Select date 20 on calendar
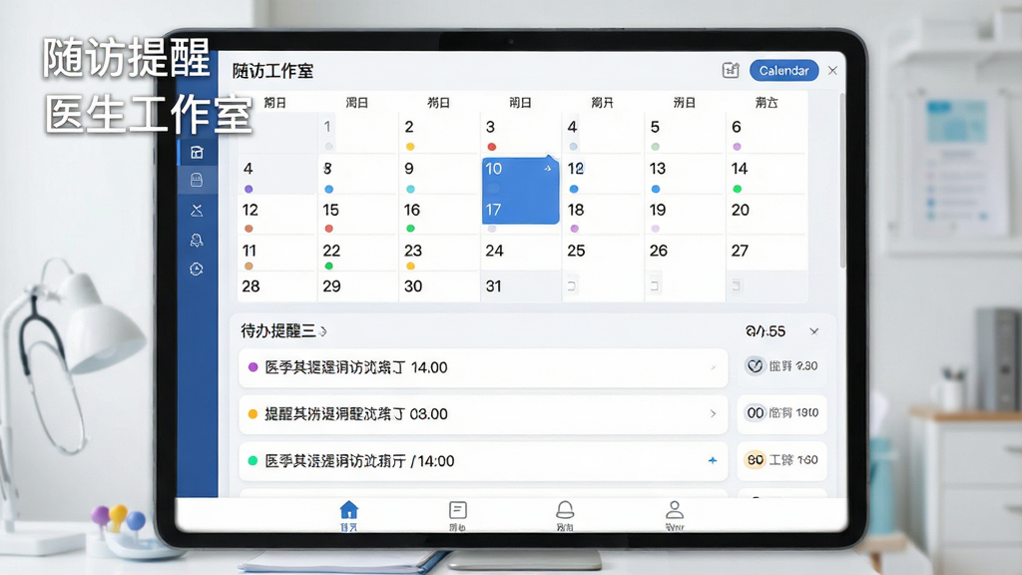This screenshot has height=575, width=1022. (766, 217)
